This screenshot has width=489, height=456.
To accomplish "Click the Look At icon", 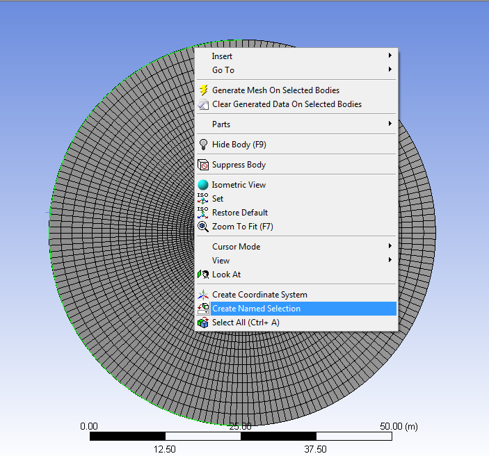I will coord(203,275).
